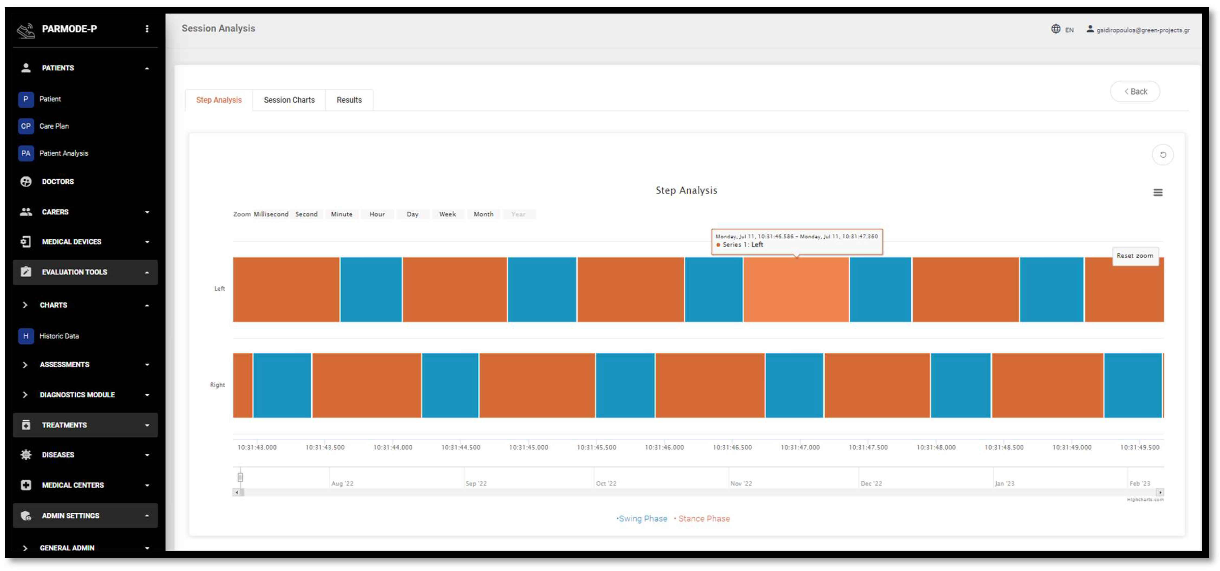
Task: Expand the Medical Devices dropdown arrow
Action: (x=147, y=242)
